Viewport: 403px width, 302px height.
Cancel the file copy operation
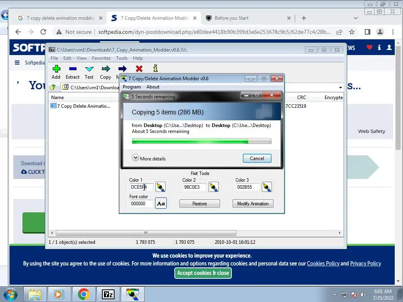(257, 158)
